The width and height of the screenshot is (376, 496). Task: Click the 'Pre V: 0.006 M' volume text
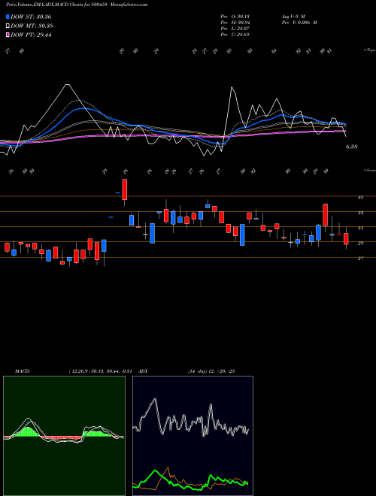(x=299, y=23)
